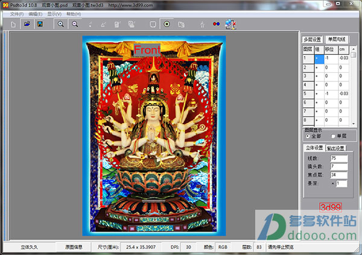Click the 移位 cell in layer row 2

(x=331, y=68)
